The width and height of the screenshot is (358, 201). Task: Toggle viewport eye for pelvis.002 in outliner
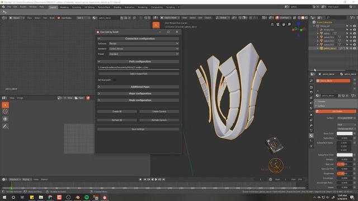click(351, 41)
